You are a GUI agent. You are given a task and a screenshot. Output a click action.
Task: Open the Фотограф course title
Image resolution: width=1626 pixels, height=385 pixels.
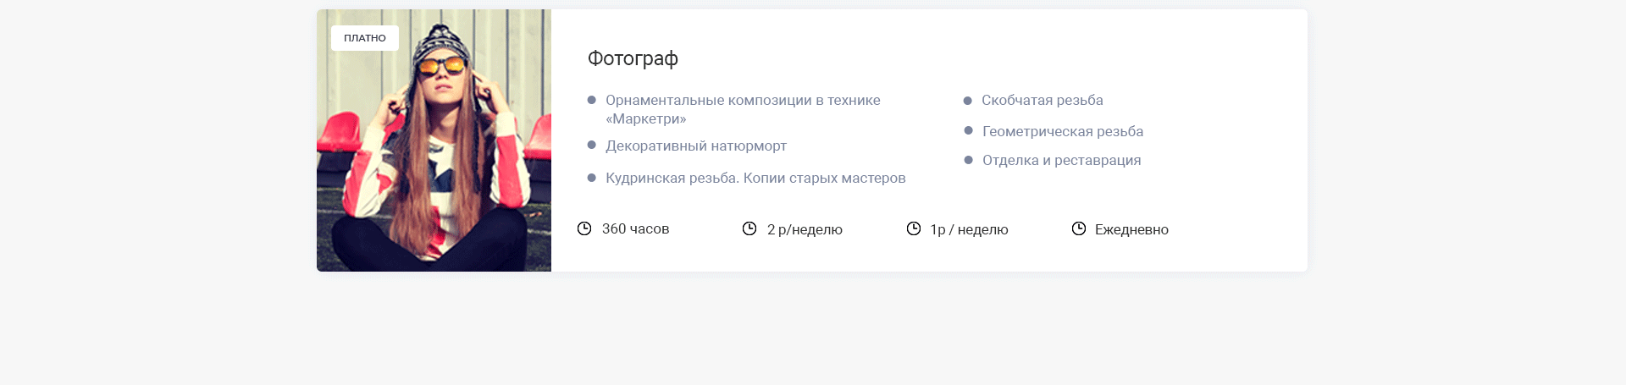tap(633, 58)
